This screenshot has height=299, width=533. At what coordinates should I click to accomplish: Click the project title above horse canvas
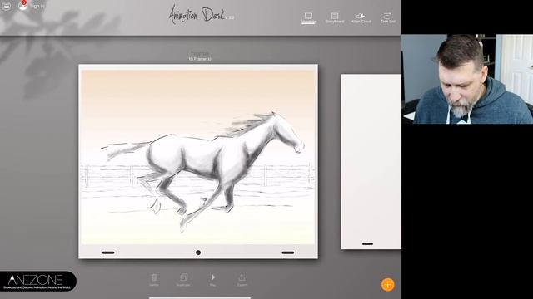point(200,54)
